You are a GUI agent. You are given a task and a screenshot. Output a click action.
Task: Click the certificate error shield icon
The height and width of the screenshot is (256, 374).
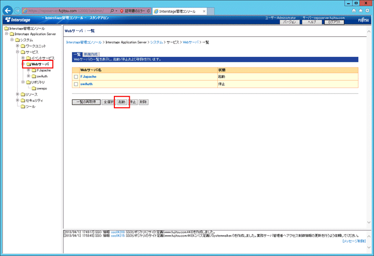pos(122,11)
